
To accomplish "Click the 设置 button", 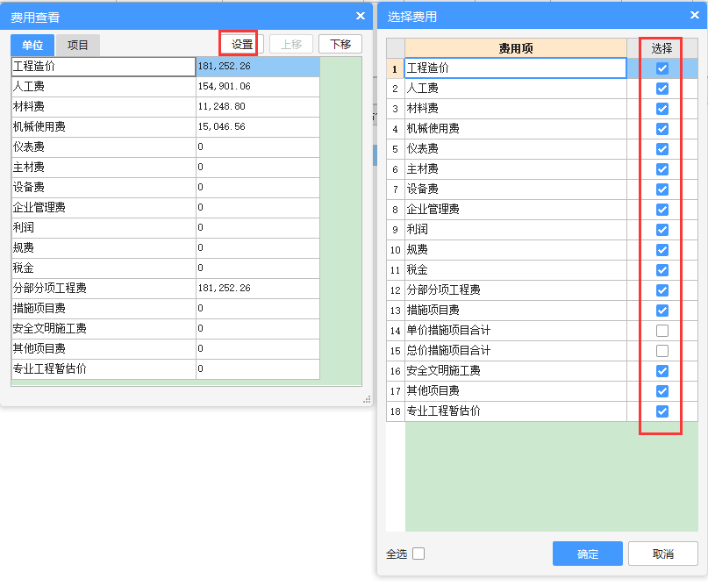I will pos(242,45).
